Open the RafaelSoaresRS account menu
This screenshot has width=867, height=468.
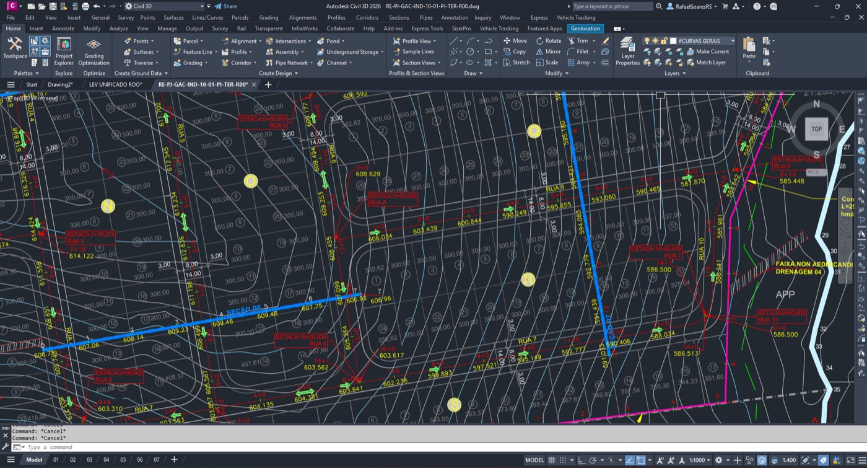(x=692, y=6)
